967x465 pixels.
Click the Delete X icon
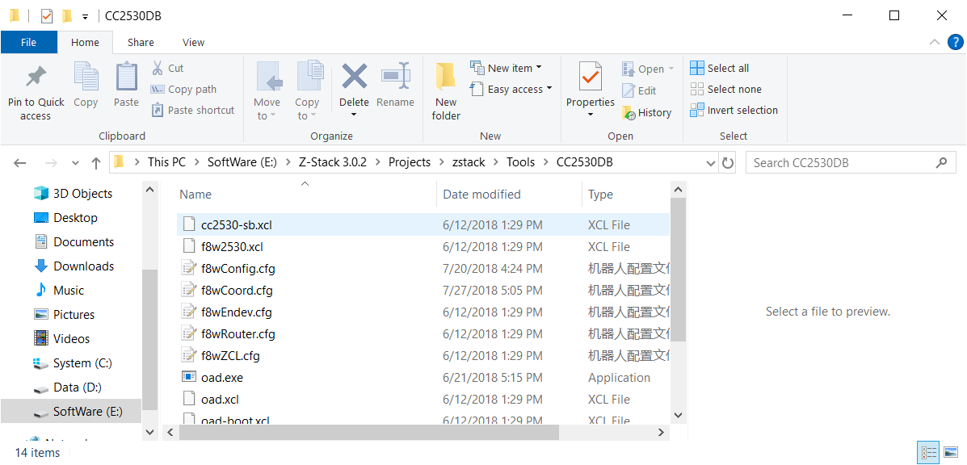click(354, 77)
